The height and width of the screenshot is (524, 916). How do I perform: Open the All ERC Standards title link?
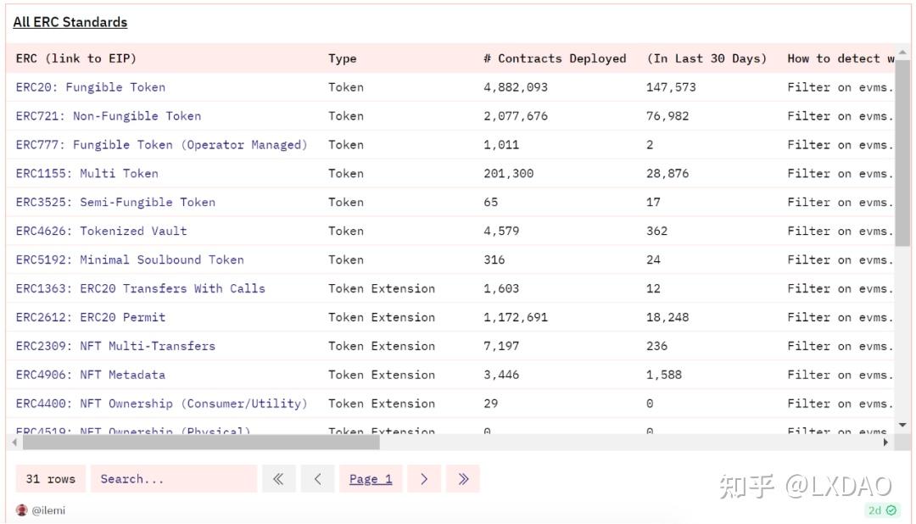click(x=70, y=22)
